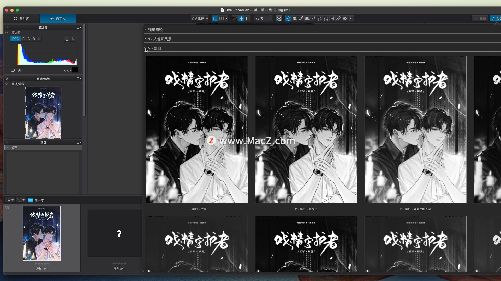
Task: Open the filmstrip filter funnel dropdown
Action: tap(21, 200)
